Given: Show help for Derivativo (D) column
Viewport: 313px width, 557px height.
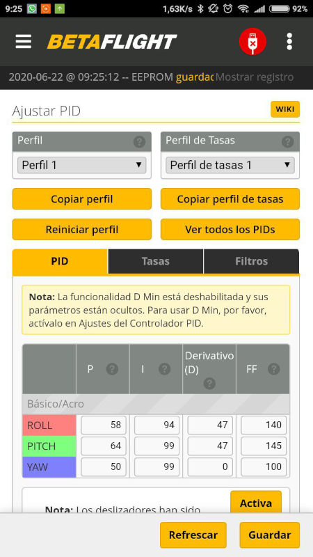Looking at the screenshot, I should click(209, 384).
